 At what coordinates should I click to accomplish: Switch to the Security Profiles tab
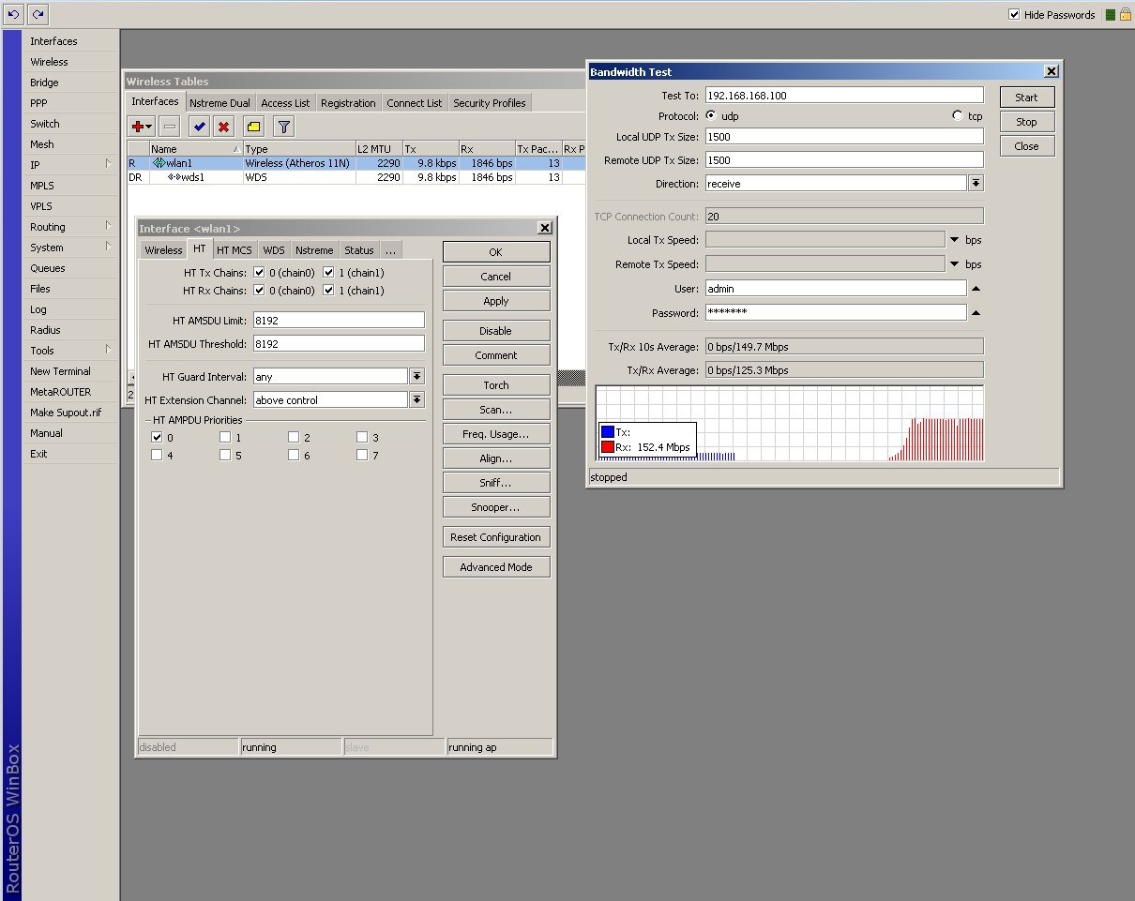[x=490, y=103]
